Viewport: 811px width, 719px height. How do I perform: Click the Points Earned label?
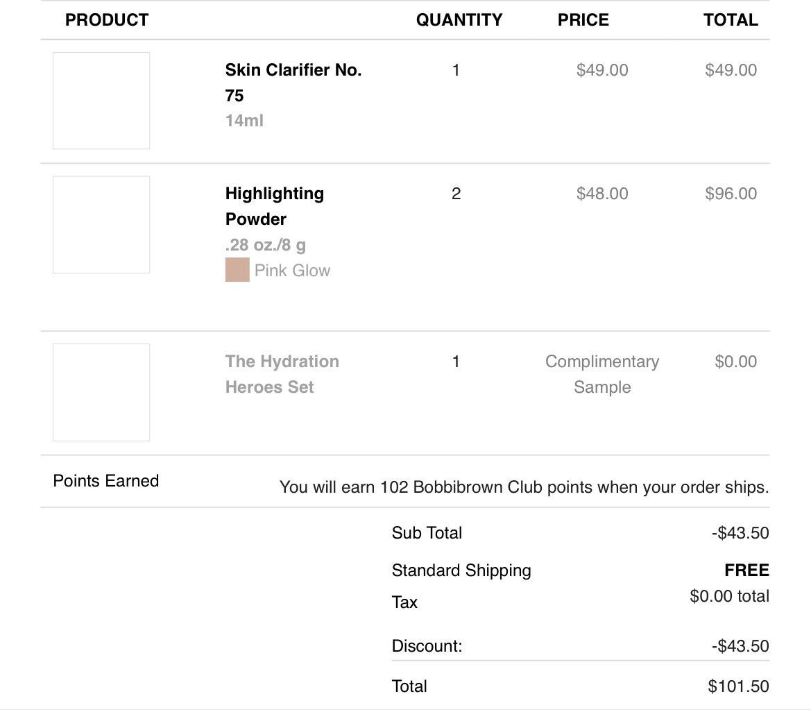(x=106, y=481)
